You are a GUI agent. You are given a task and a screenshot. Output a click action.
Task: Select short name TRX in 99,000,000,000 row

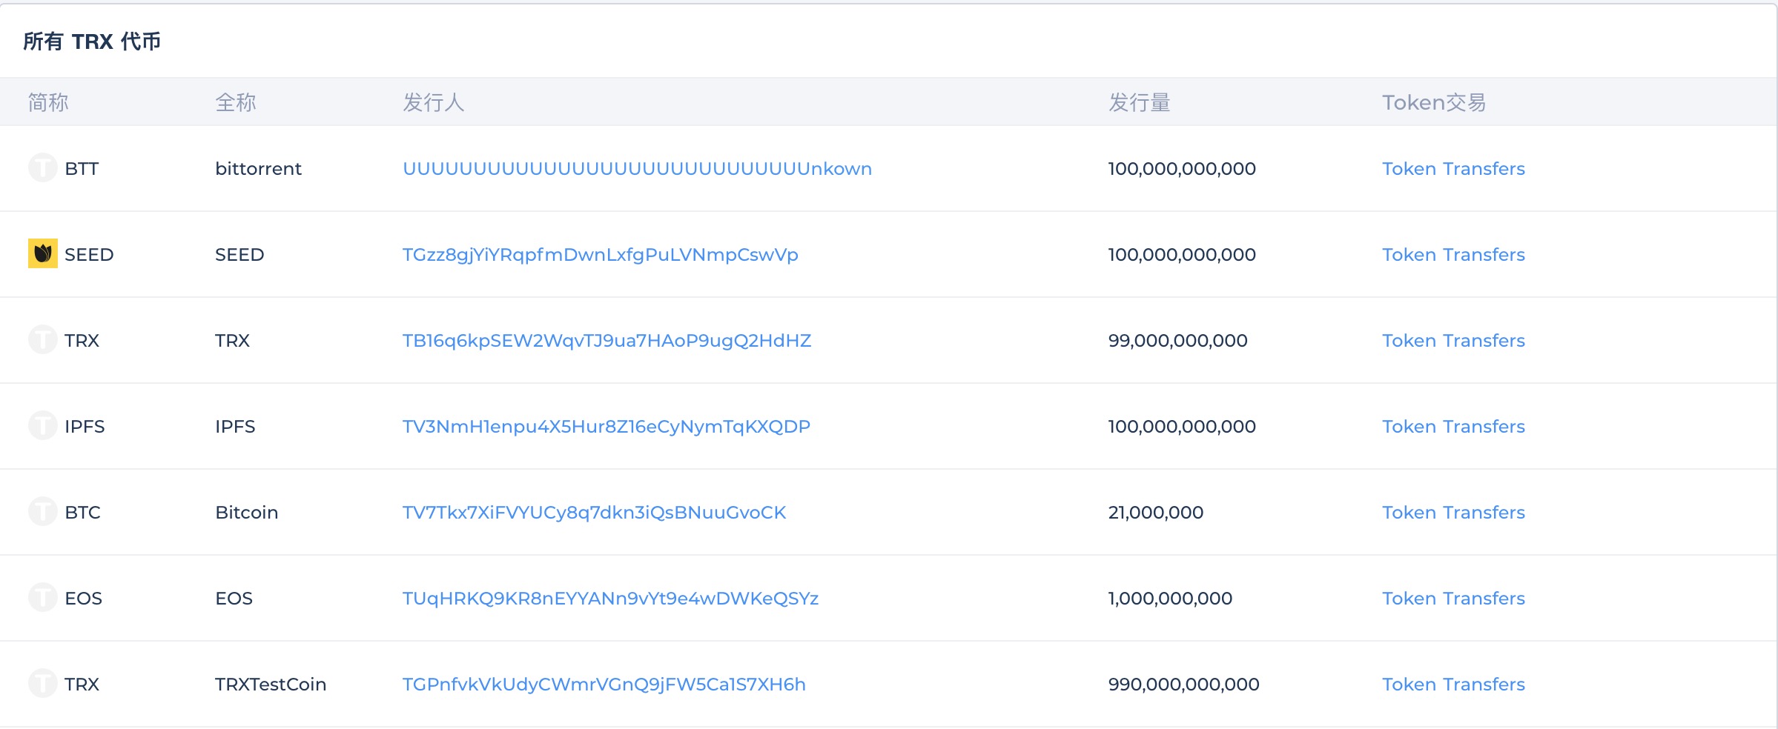[x=82, y=341]
